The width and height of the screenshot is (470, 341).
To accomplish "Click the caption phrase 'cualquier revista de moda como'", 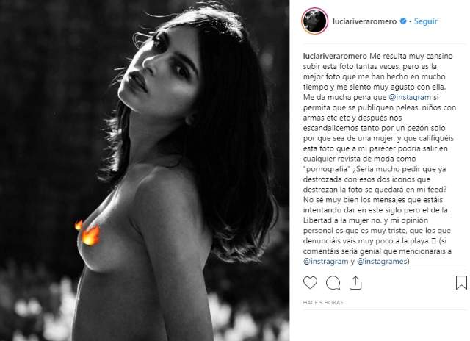I will point(359,159).
